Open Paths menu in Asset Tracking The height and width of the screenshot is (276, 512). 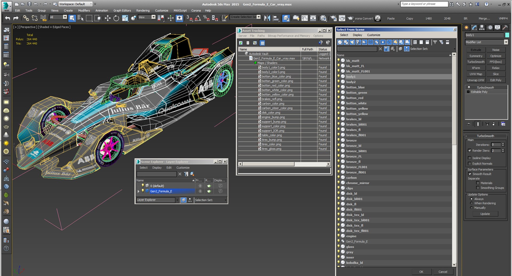[261, 36]
